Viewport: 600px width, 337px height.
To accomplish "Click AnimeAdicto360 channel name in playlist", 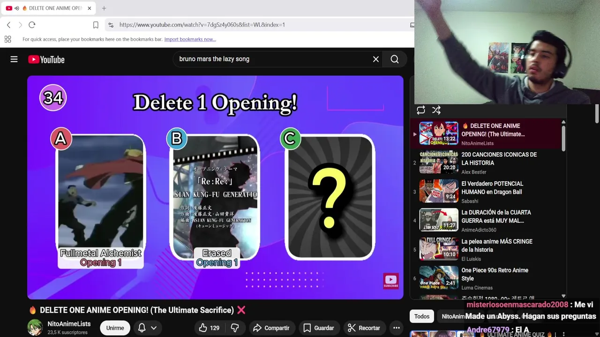I will coord(479,230).
